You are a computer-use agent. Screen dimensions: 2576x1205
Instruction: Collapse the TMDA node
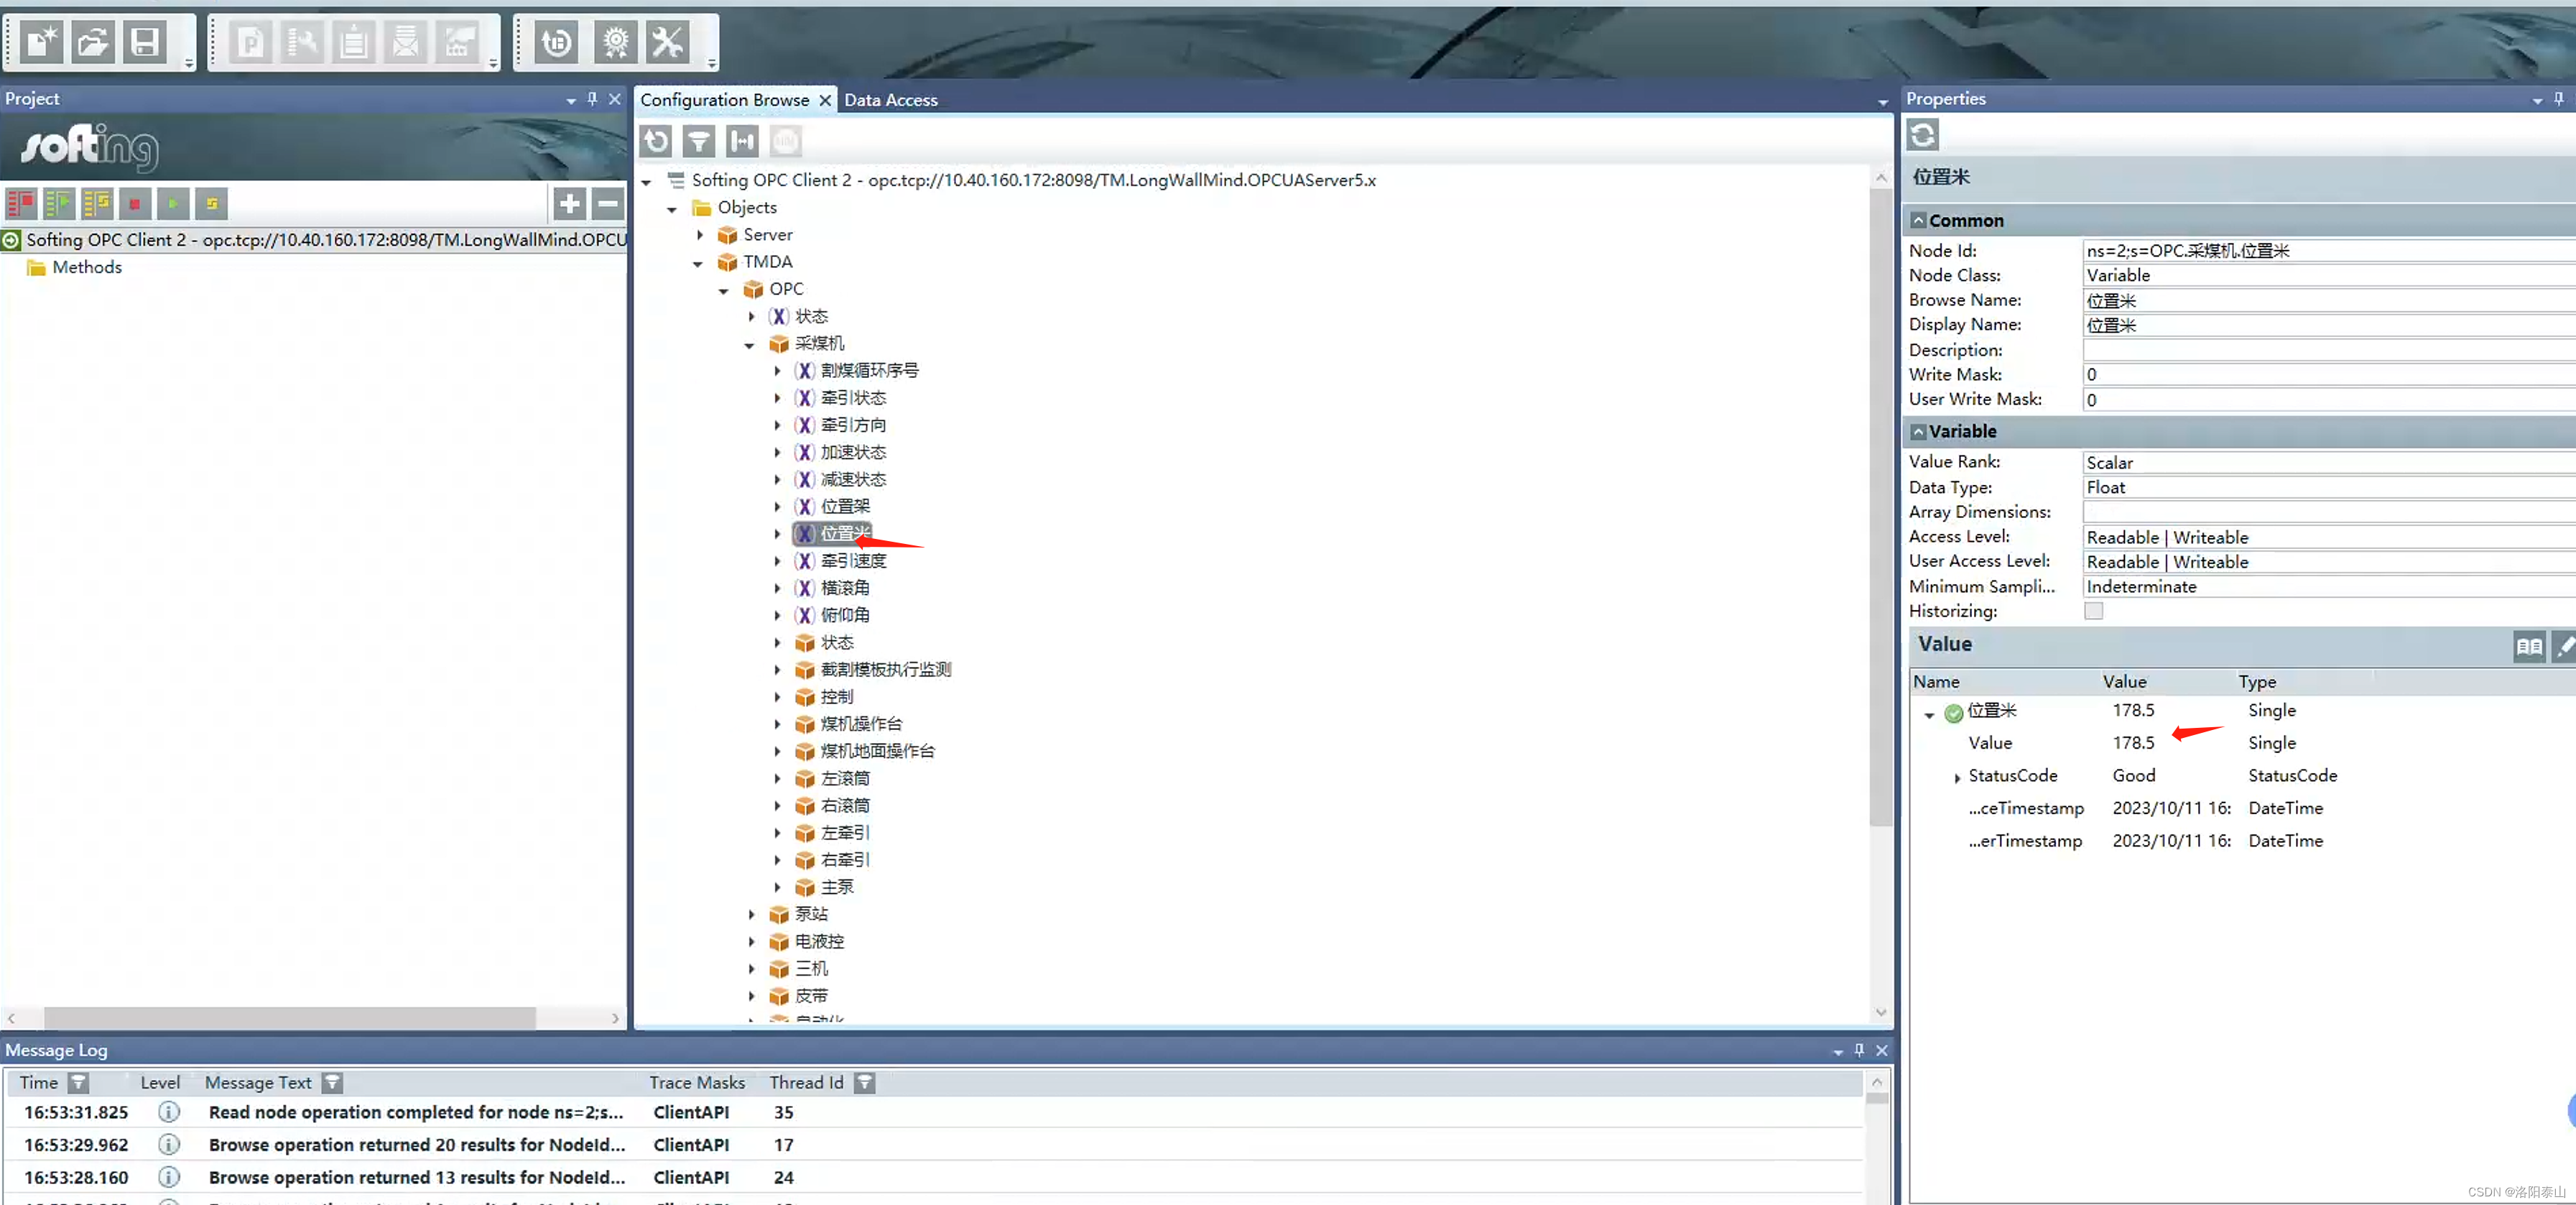pyautogui.click(x=698, y=263)
